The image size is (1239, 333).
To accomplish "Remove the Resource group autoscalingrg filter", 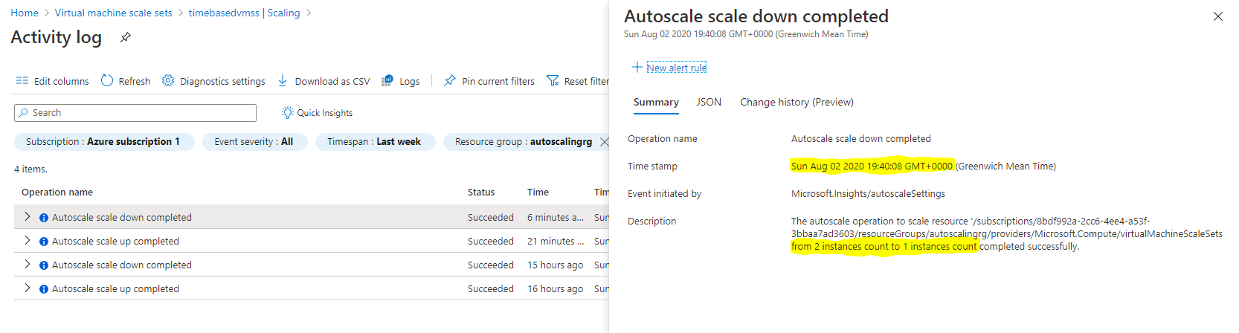I will tap(604, 142).
